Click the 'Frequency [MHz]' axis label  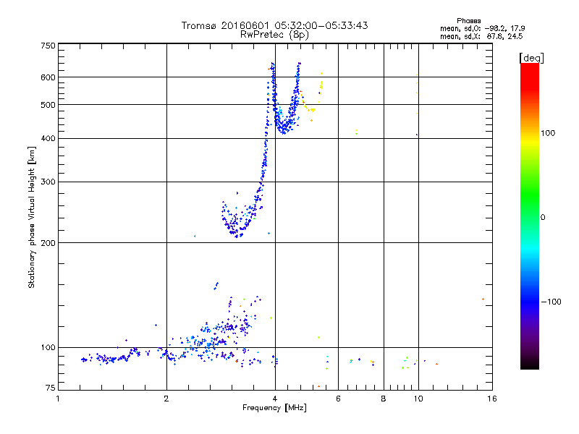[x=274, y=408]
